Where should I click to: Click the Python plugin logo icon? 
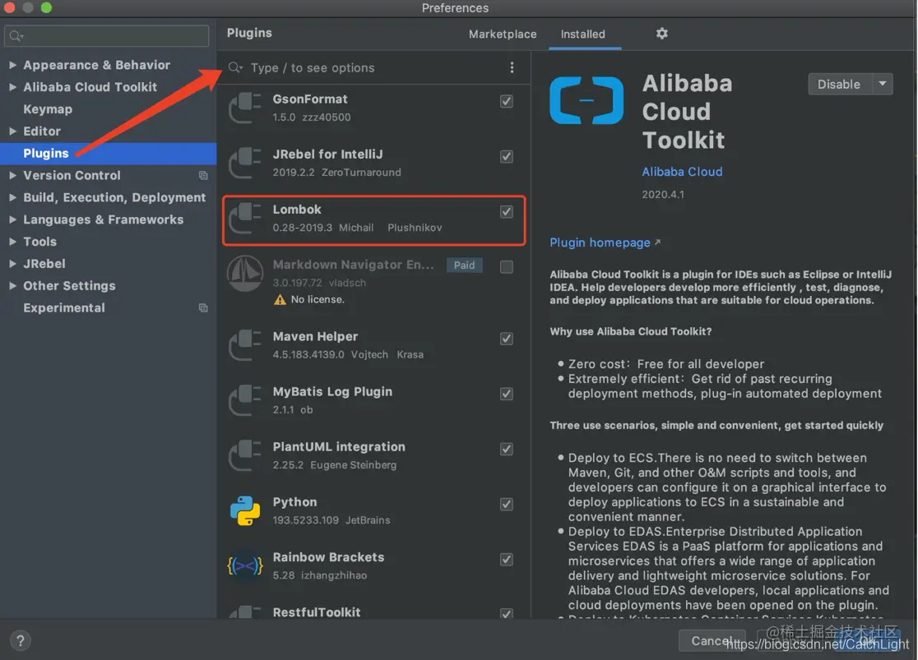click(245, 510)
